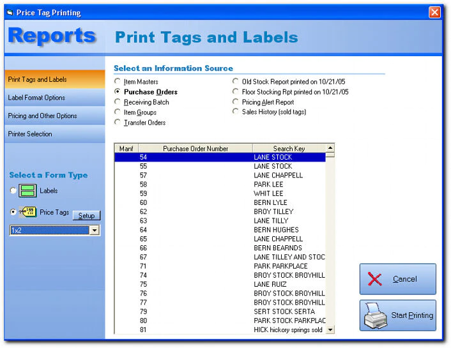Click the Price Tag Printing title bar icon

pos(10,12)
